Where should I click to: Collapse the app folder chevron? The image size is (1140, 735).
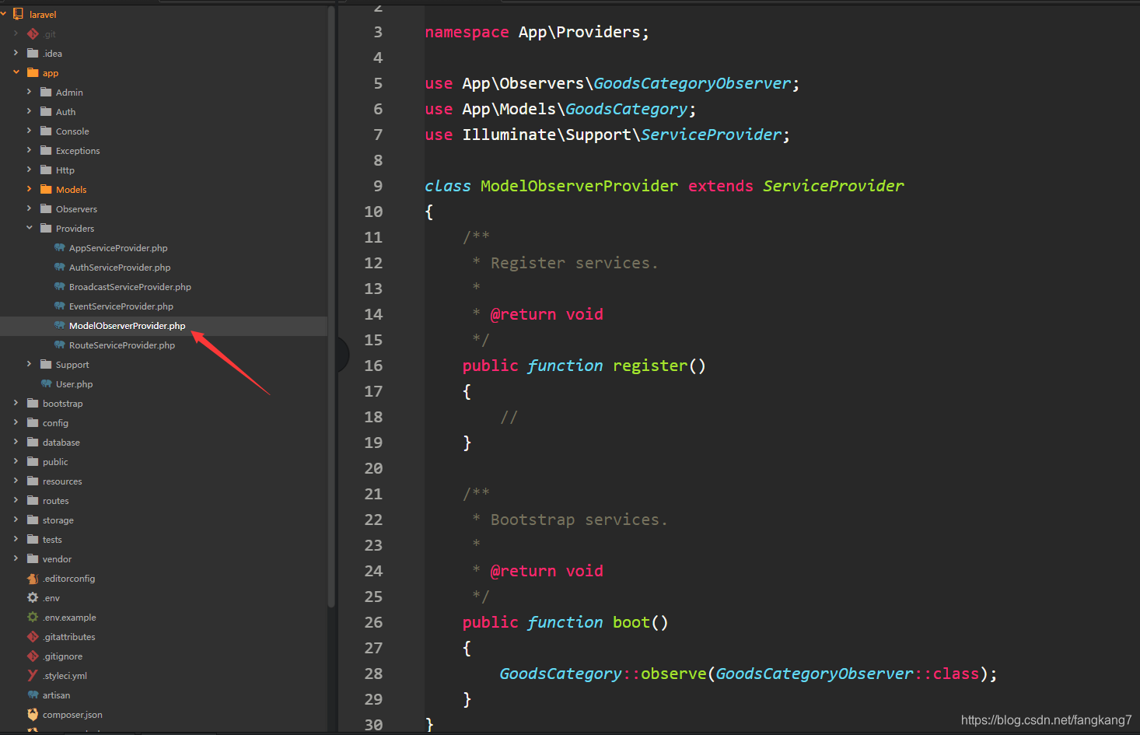(16, 72)
